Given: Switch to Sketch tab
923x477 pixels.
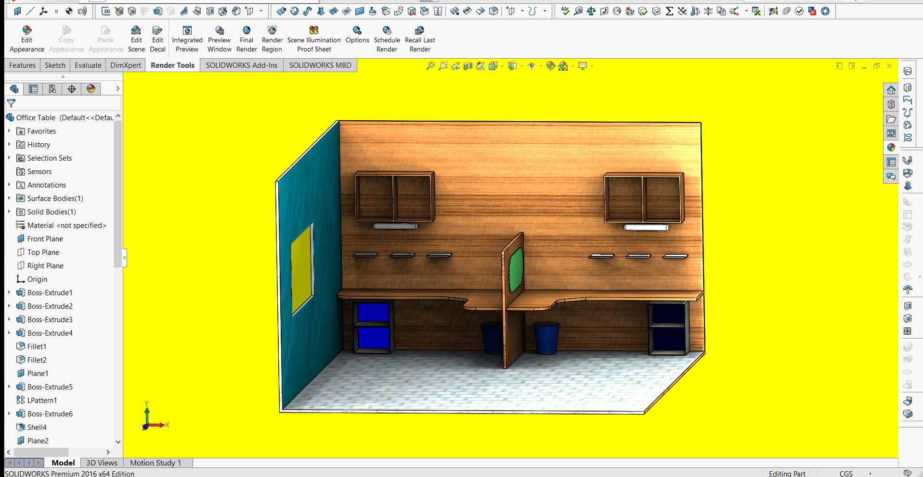Looking at the screenshot, I should (x=55, y=65).
